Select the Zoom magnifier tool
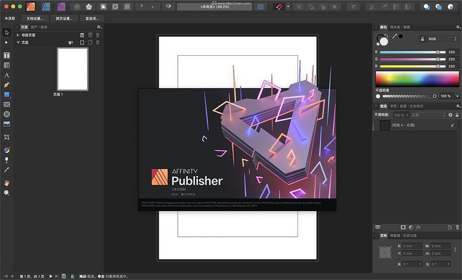 [x=7, y=193]
